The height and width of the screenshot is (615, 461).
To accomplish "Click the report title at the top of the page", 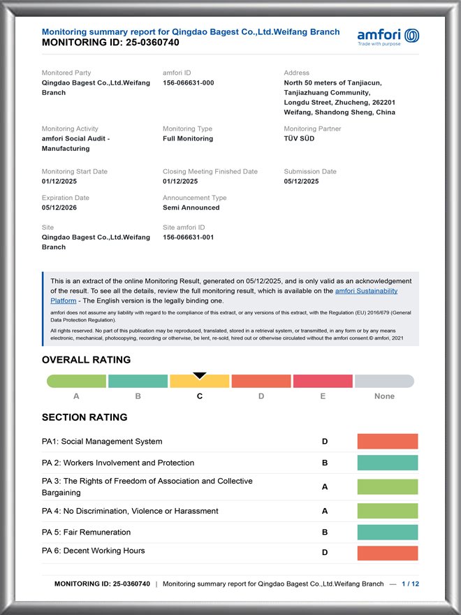I will coord(191,32).
